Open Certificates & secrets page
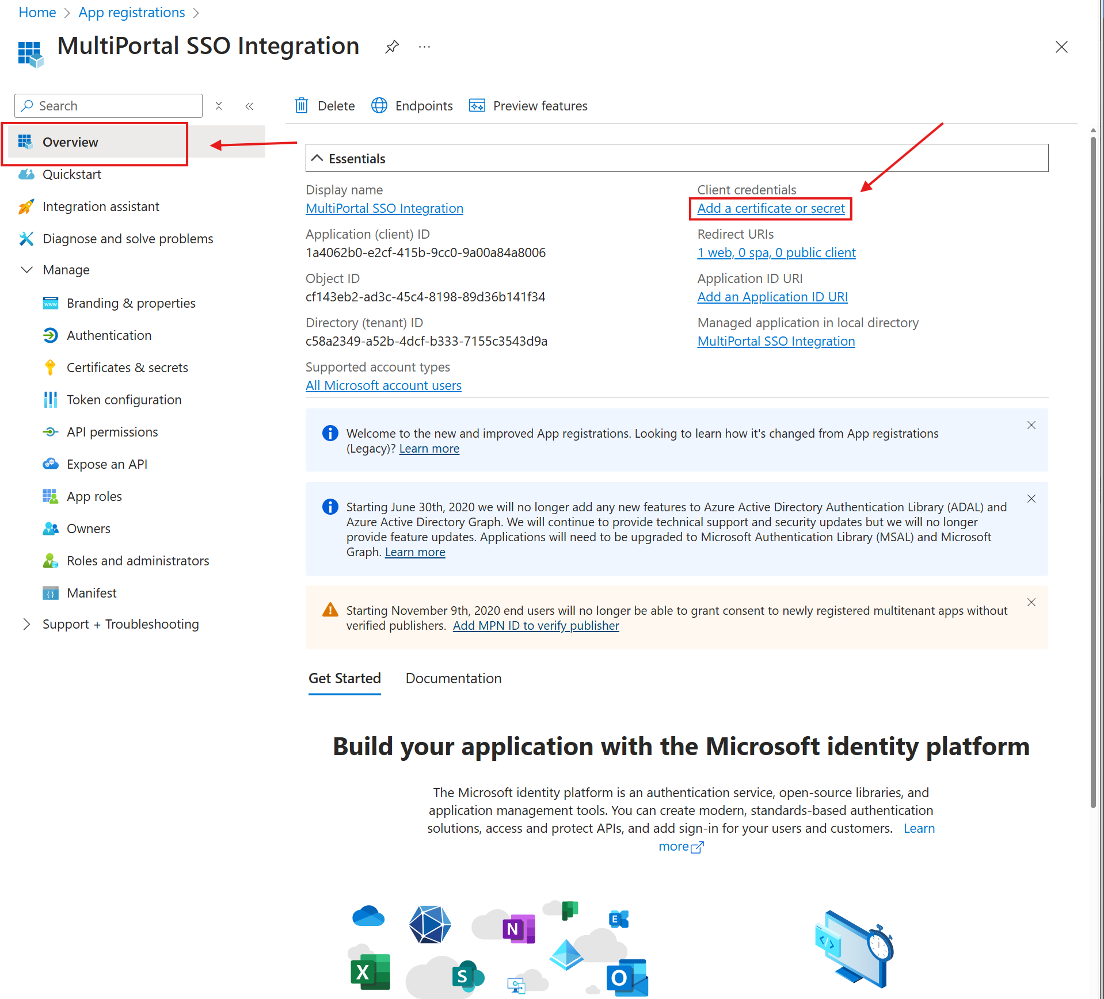Image resolution: width=1104 pixels, height=999 pixels. pos(127,368)
